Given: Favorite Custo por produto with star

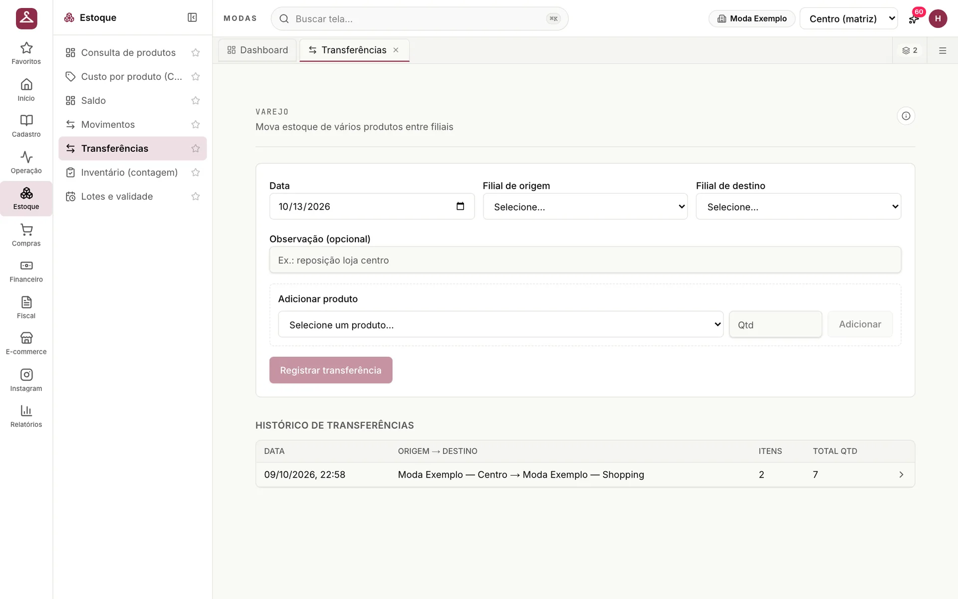Looking at the screenshot, I should click(x=196, y=76).
